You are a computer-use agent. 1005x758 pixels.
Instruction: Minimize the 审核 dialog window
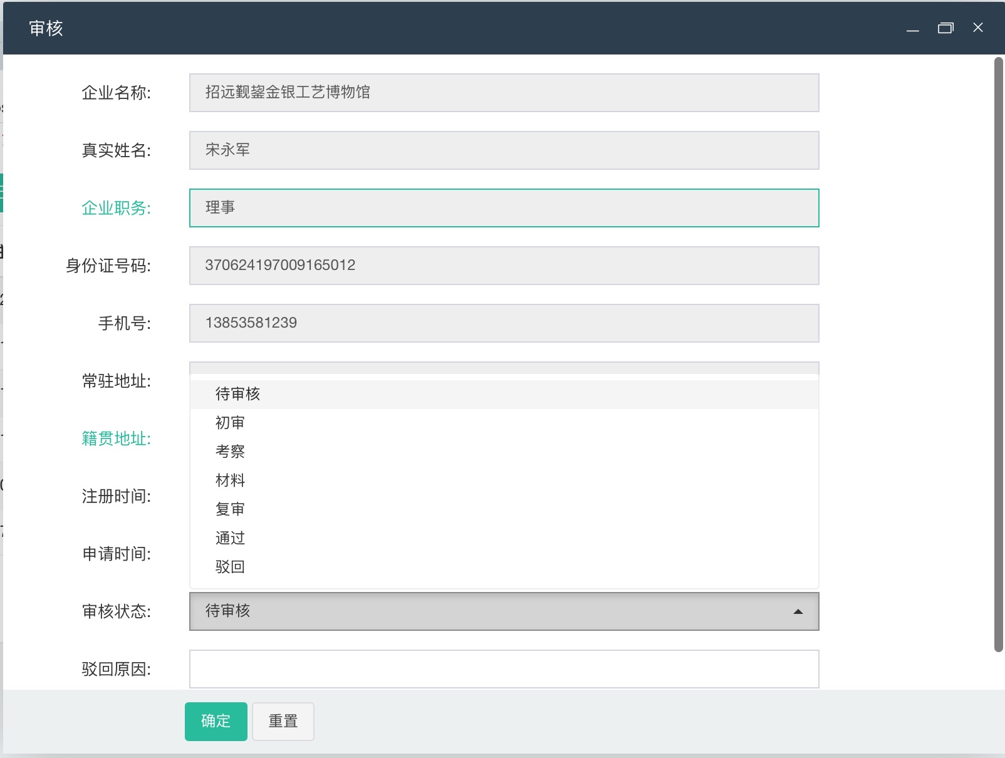[x=912, y=29]
